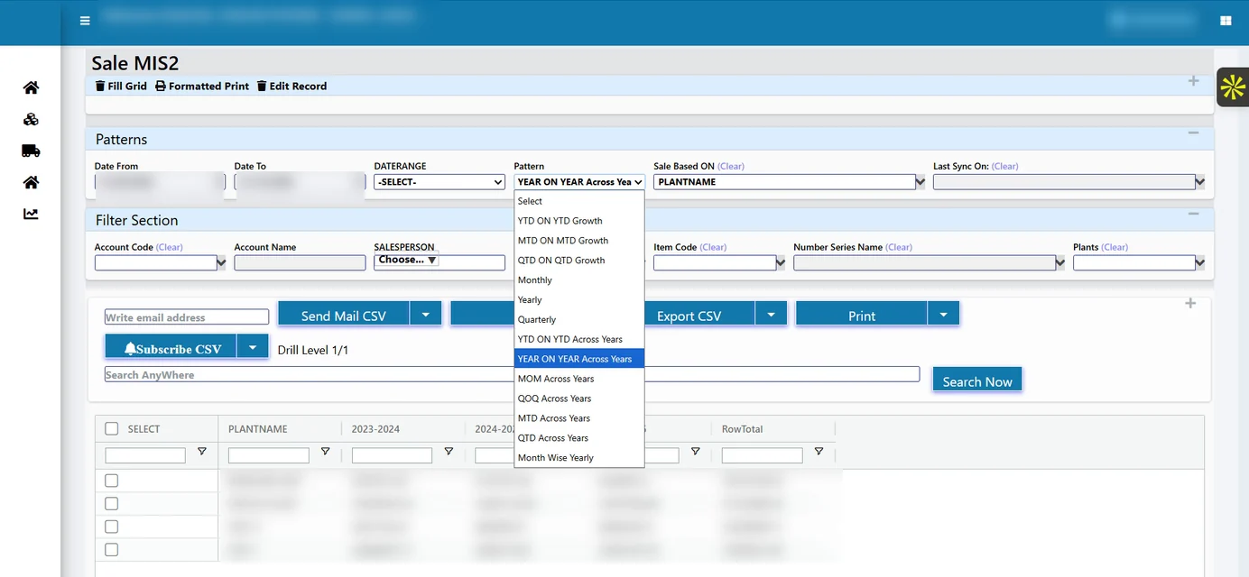Click the Print button
The height and width of the screenshot is (577, 1249).
coord(861,314)
